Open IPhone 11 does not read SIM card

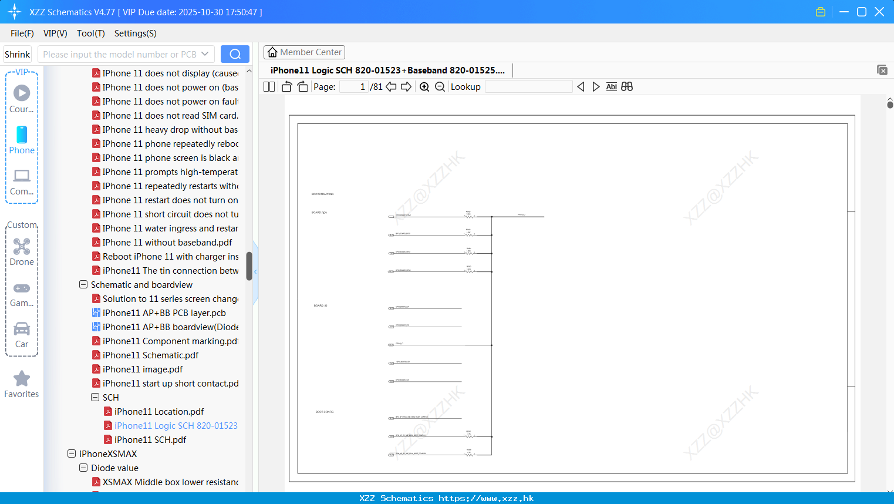(170, 115)
